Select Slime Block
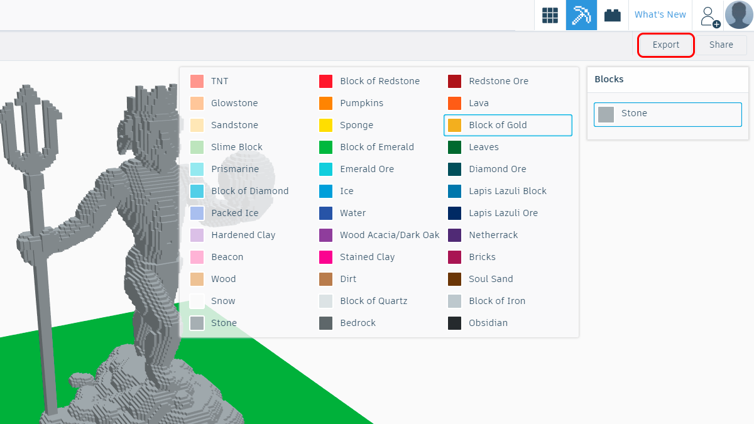Image resolution: width=754 pixels, height=424 pixels. tap(250, 147)
